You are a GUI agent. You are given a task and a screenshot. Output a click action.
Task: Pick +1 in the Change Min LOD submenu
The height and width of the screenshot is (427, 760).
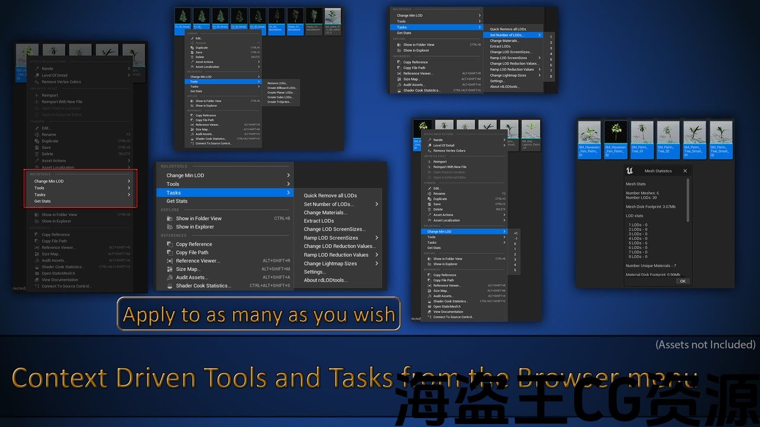(x=515, y=233)
